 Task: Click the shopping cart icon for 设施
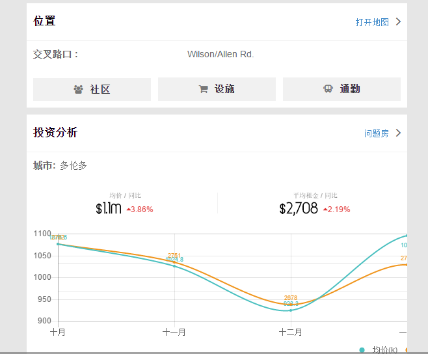coord(204,89)
